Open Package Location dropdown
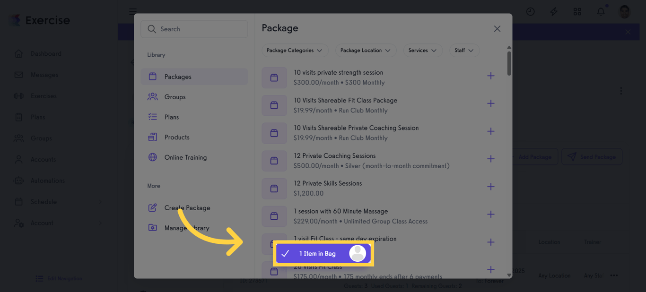The height and width of the screenshot is (292, 646). (365, 51)
